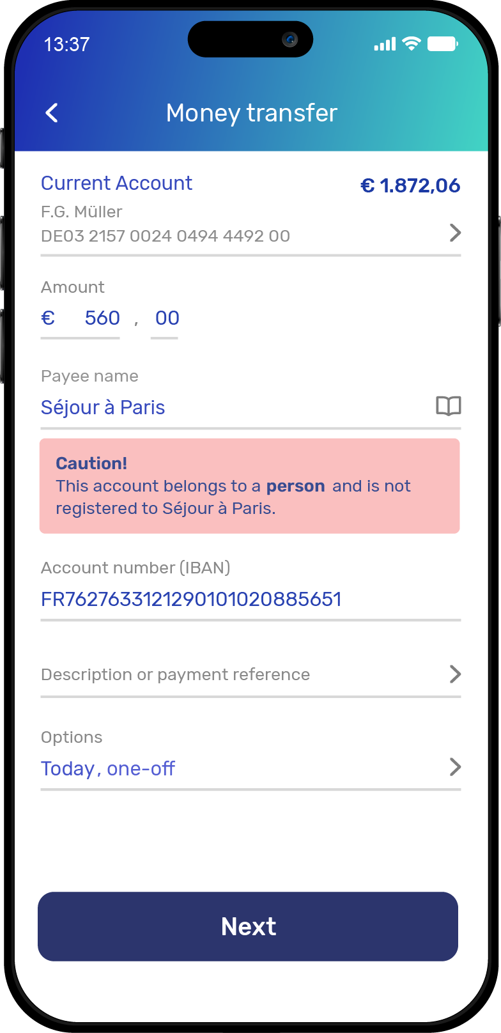Tap the DE03 sender IBAN line
501x1033 pixels.
click(x=166, y=236)
